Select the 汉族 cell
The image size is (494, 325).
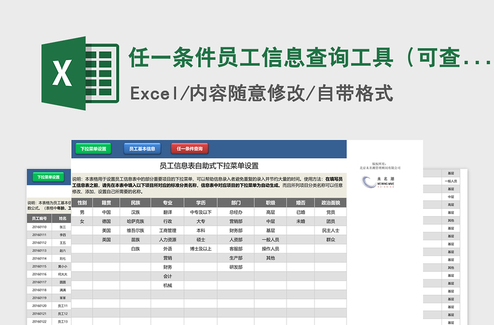pyautogui.click(x=135, y=212)
